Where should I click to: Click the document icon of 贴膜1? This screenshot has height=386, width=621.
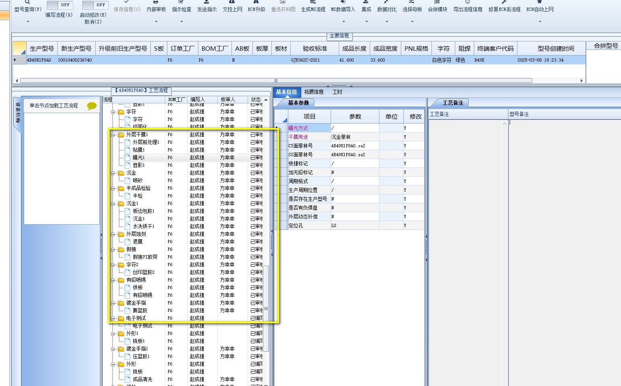click(x=127, y=150)
